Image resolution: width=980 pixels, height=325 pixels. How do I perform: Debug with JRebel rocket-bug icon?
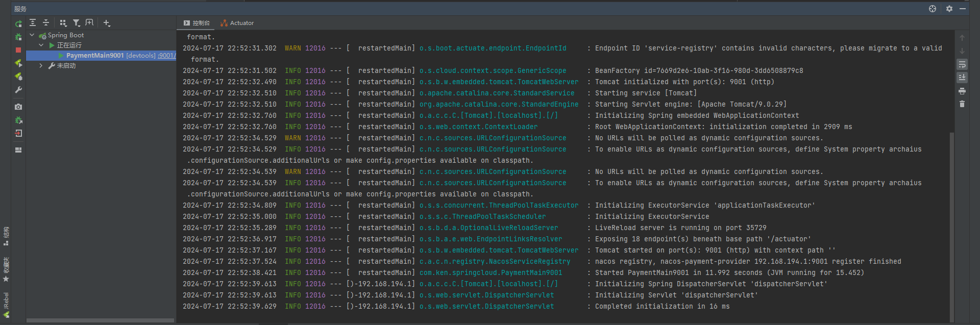point(18,77)
